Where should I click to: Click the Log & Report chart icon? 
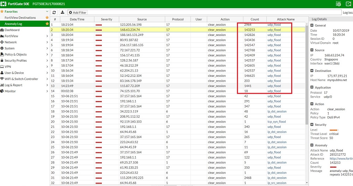(x=2, y=85)
